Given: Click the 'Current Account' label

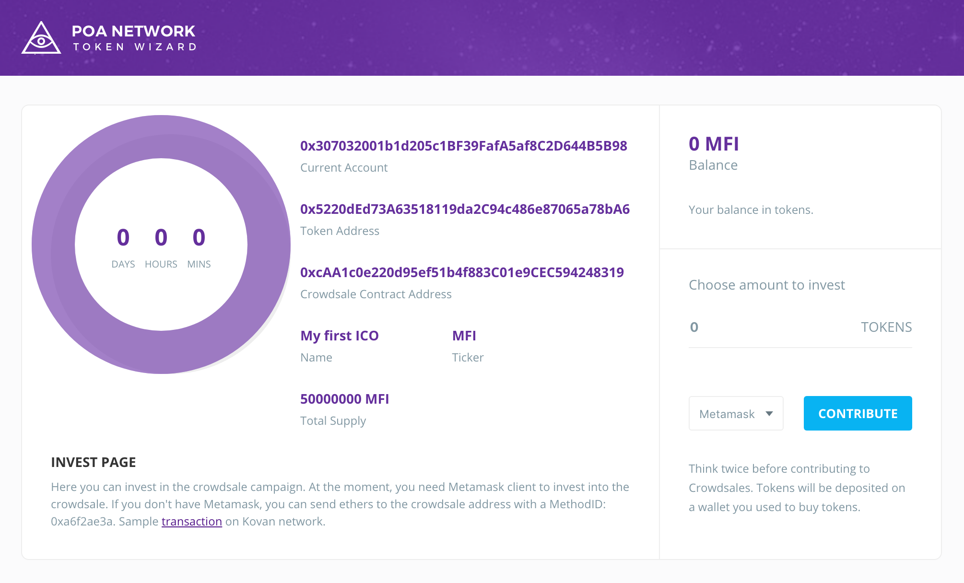Looking at the screenshot, I should pyautogui.click(x=344, y=168).
